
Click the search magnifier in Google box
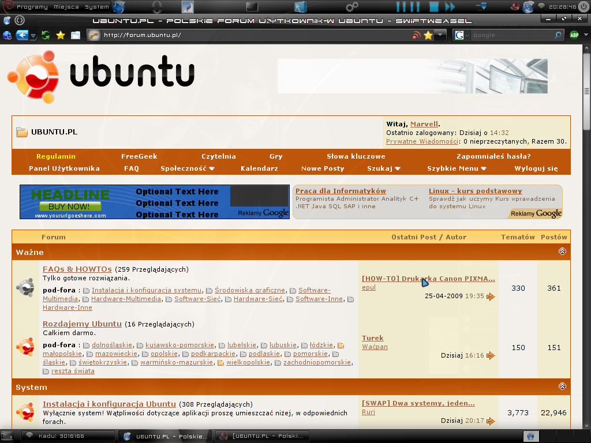pos(558,35)
